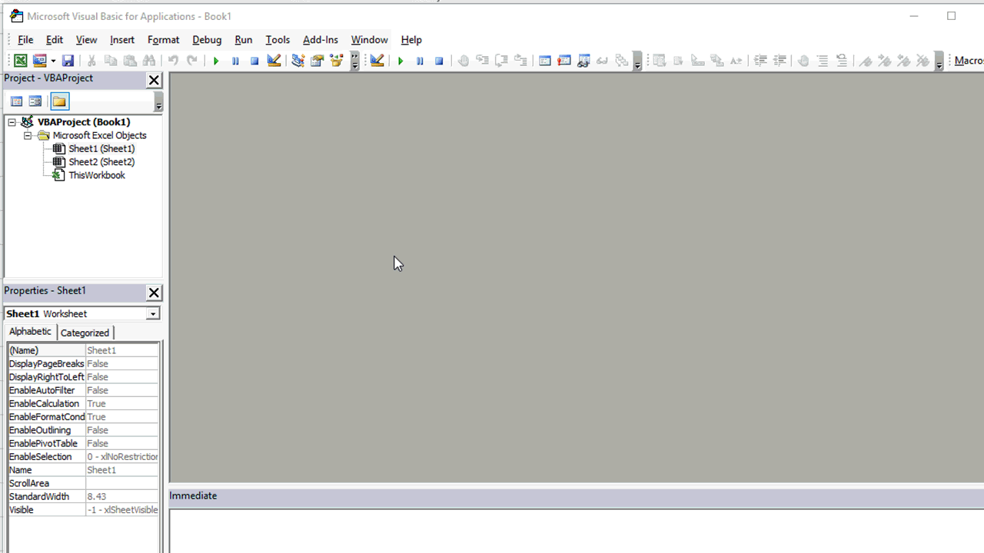This screenshot has width=984, height=553.
Task: Select ThisWorkbook in the project tree
Action: (x=97, y=174)
